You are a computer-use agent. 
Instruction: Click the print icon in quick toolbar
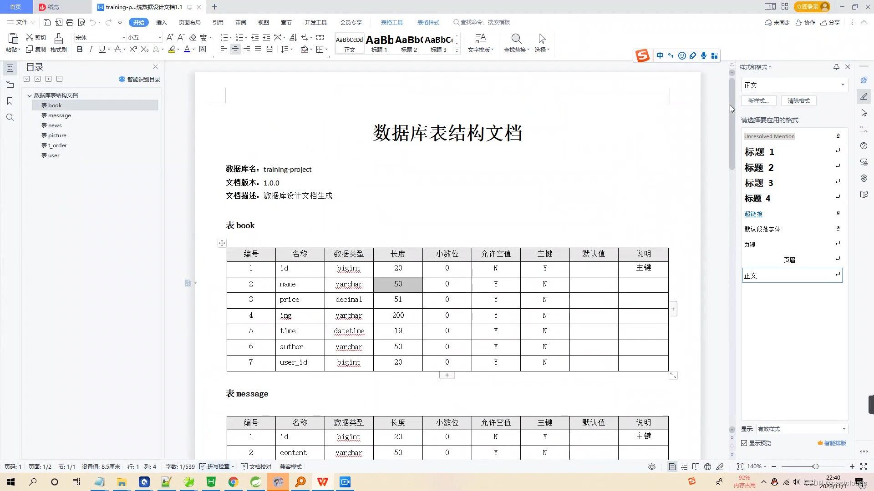pyautogui.click(x=70, y=22)
